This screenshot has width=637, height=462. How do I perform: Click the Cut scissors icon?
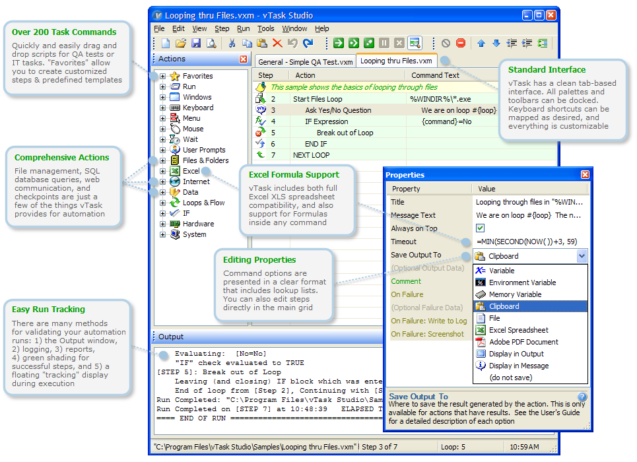232,44
